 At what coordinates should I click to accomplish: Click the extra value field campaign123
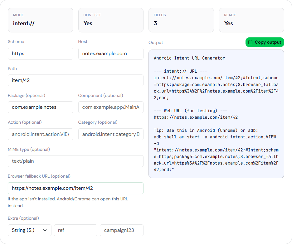tap(122, 230)
